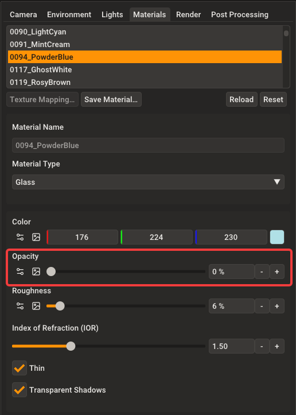Click the Material Name text field
This screenshot has width=296, height=415.
(148, 145)
